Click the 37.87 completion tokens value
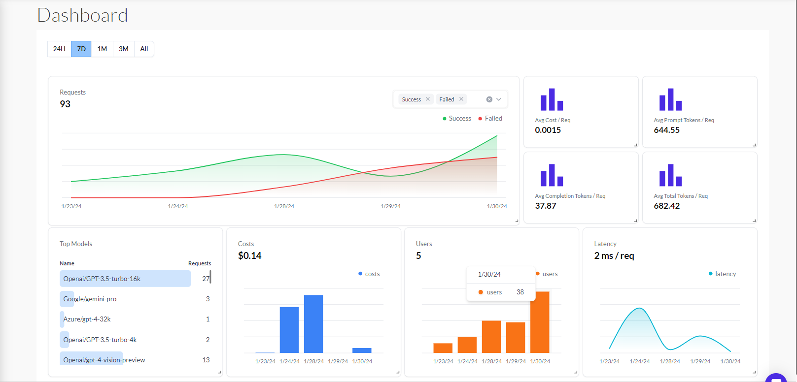This screenshot has height=382, width=797. (x=546, y=206)
